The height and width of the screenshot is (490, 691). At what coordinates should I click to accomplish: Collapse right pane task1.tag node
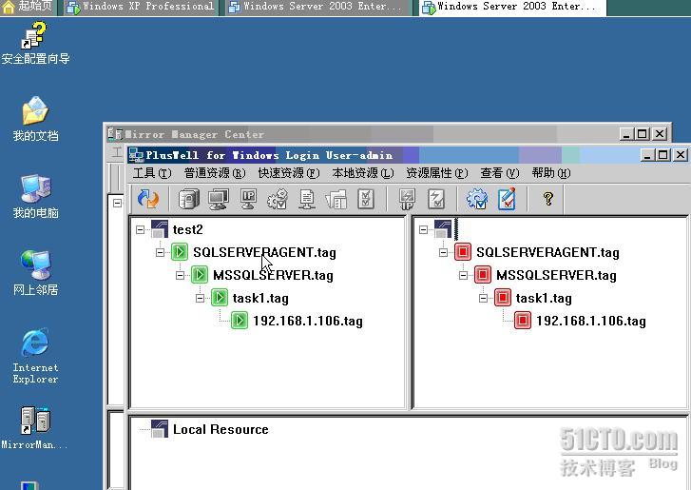coord(483,298)
